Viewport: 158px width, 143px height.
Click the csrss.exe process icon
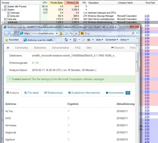tap(6, 19)
